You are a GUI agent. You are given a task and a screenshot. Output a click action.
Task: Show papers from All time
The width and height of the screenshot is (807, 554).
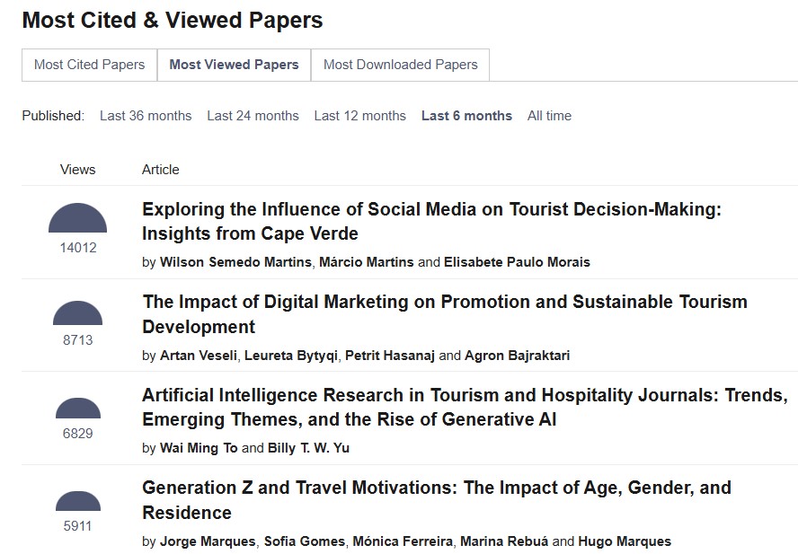coord(549,116)
